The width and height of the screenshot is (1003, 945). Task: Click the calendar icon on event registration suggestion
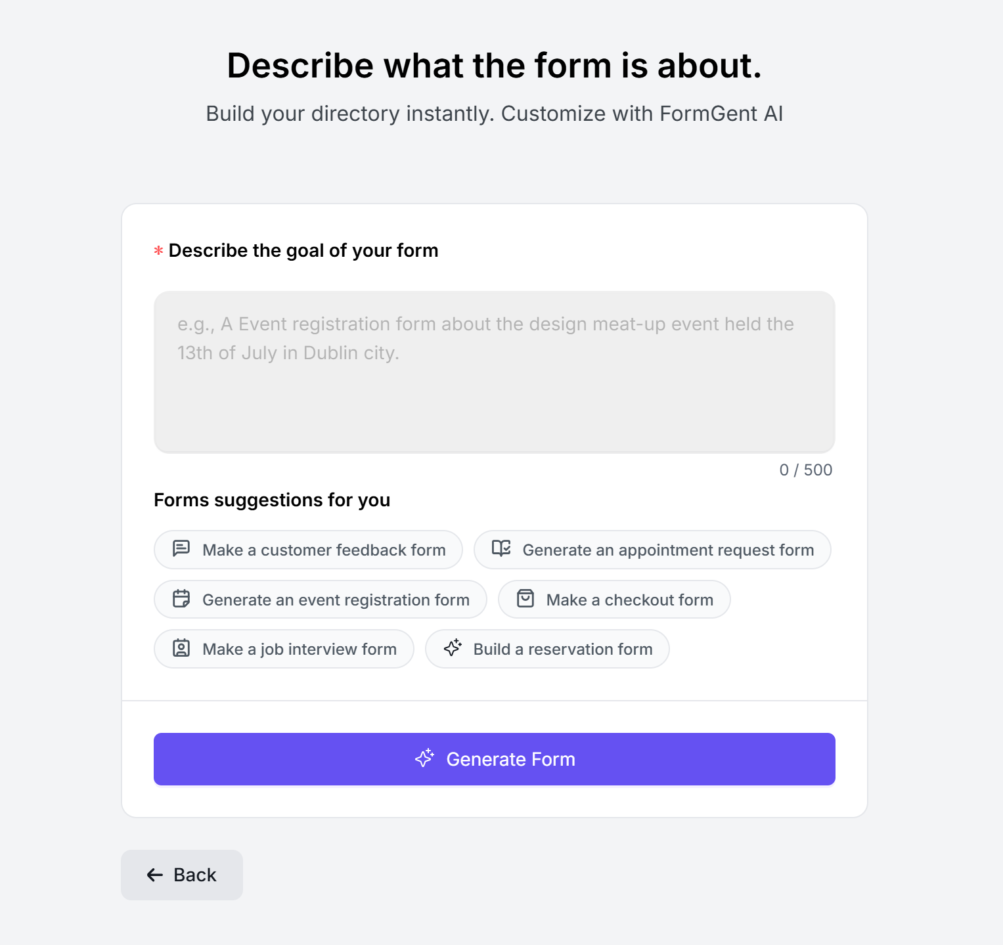point(181,599)
